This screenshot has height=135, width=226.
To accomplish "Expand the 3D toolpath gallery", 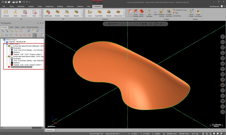I will click(x=82, y=16).
